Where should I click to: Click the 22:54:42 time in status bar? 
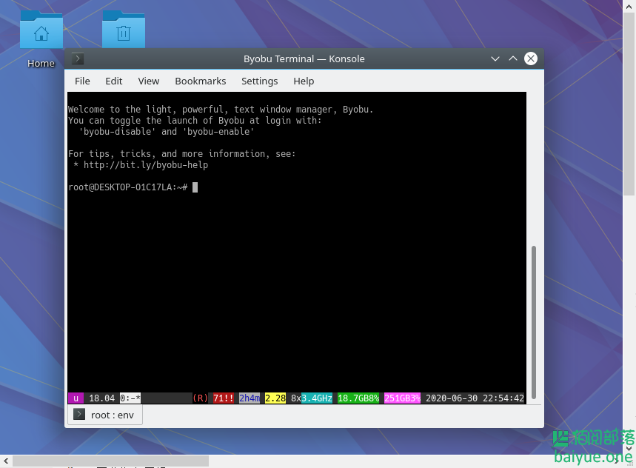tap(503, 398)
